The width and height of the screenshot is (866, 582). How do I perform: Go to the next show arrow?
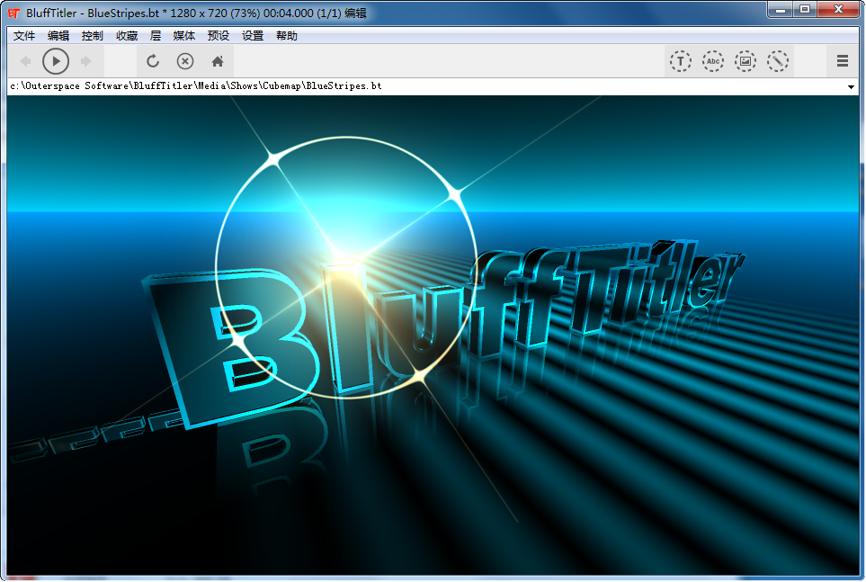point(86,61)
